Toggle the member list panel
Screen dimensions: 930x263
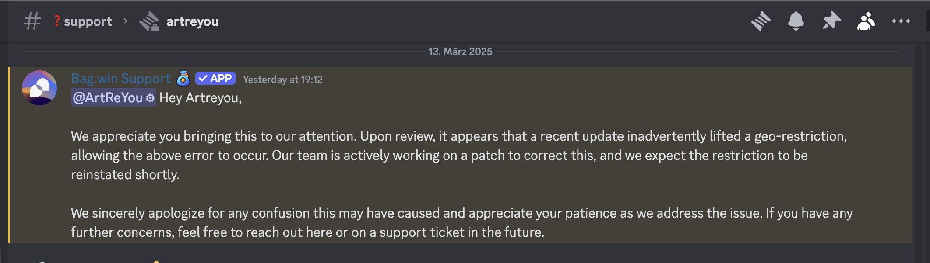866,21
